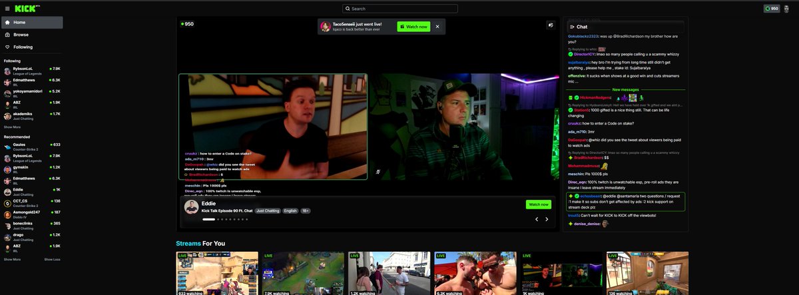Open stream thumbnail with 7.9K watching

pyautogui.click(x=303, y=273)
